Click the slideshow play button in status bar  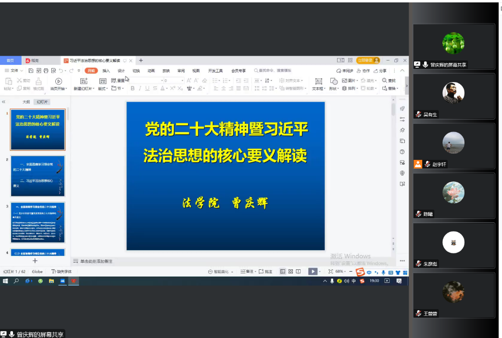pyautogui.click(x=313, y=271)
